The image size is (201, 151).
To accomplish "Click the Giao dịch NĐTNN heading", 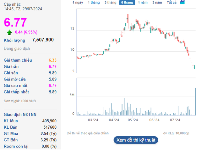I will point(20,115).
